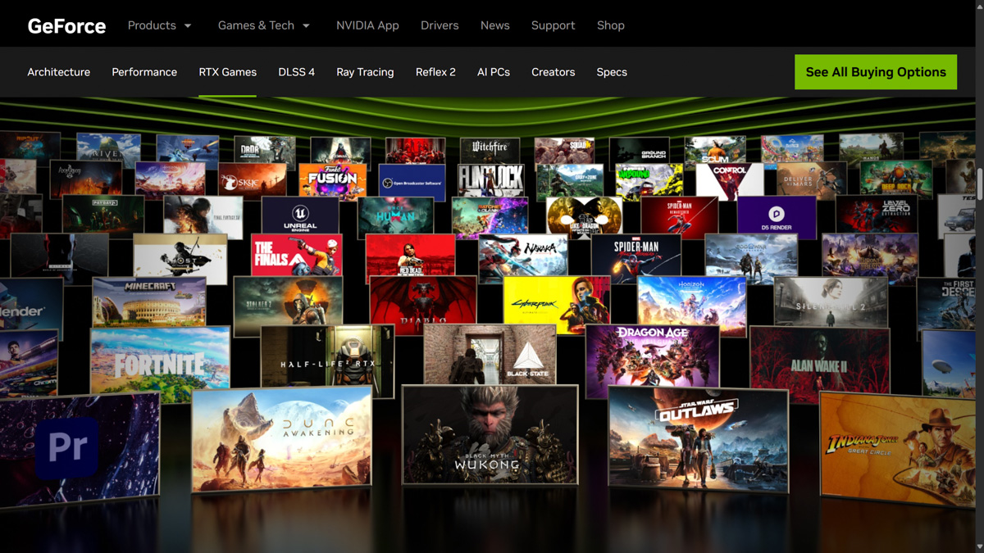
Task: Open the Drivers page
Action: [x=440, y=25]
